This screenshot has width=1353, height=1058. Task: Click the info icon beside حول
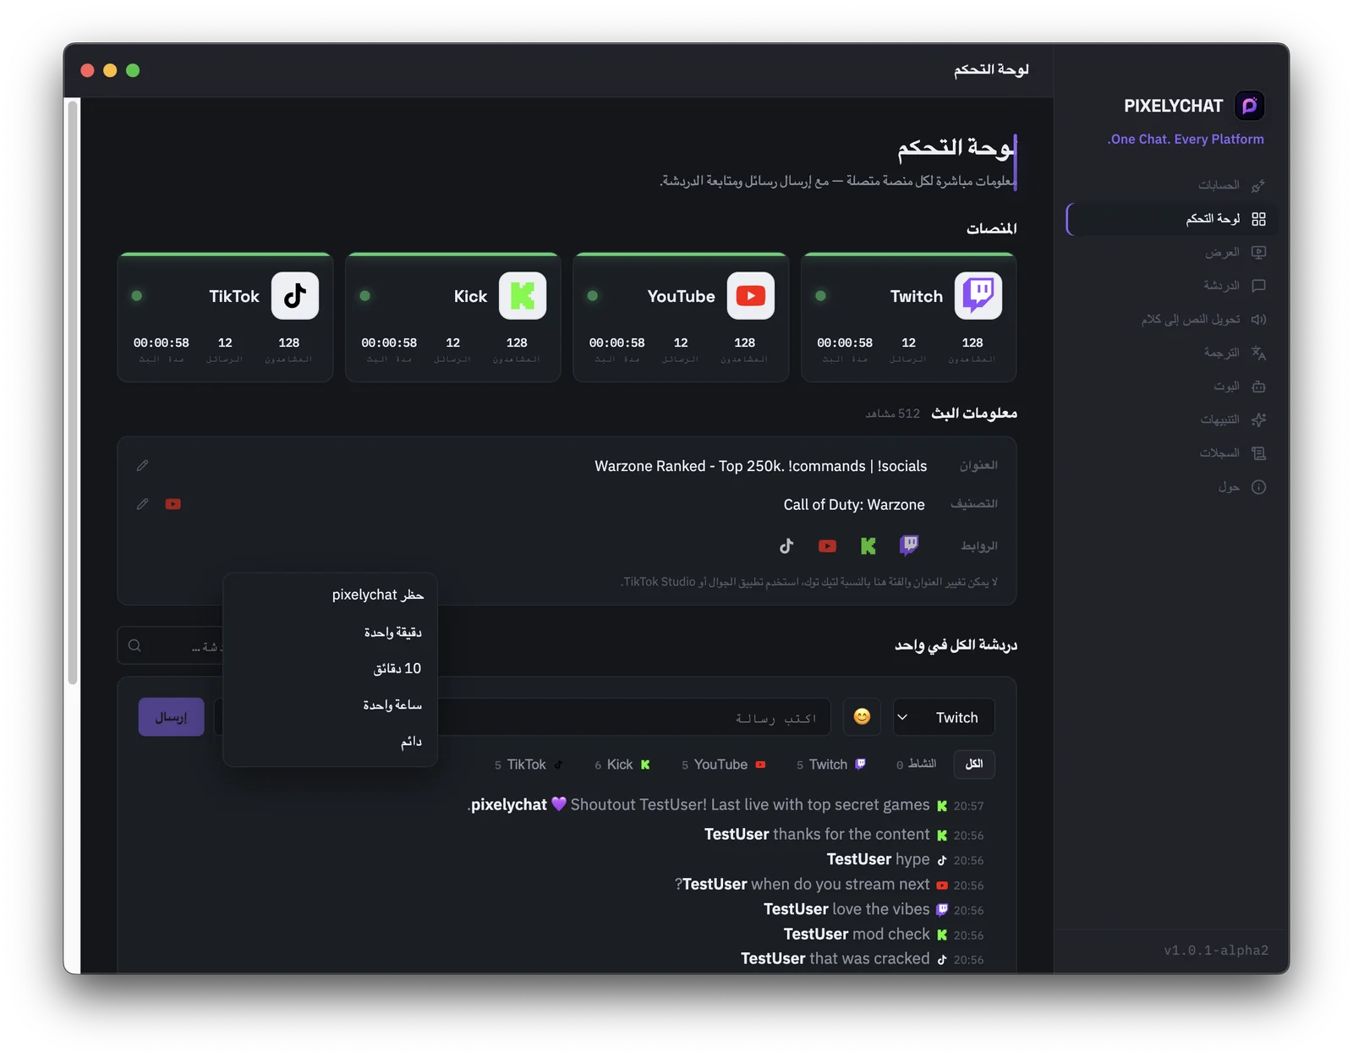(x=1258, y=487)
